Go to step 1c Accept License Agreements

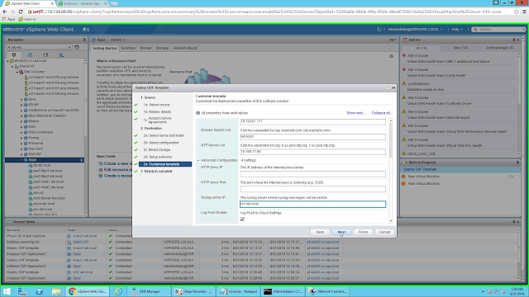point(158,120)
